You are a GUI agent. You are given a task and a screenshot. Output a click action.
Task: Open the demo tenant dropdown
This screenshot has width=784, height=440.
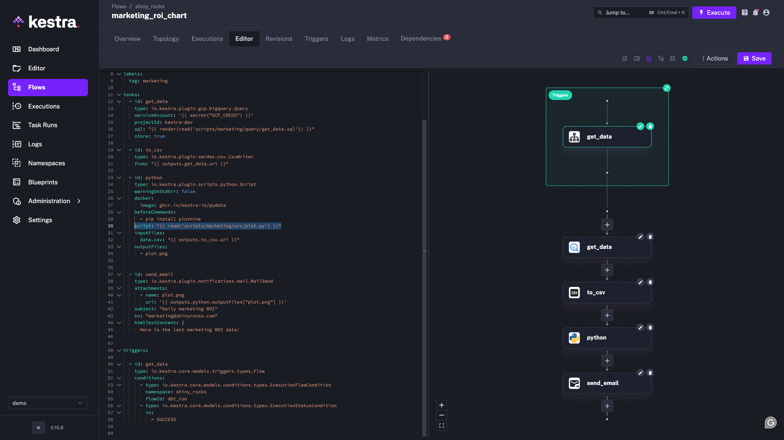[48, 403]
